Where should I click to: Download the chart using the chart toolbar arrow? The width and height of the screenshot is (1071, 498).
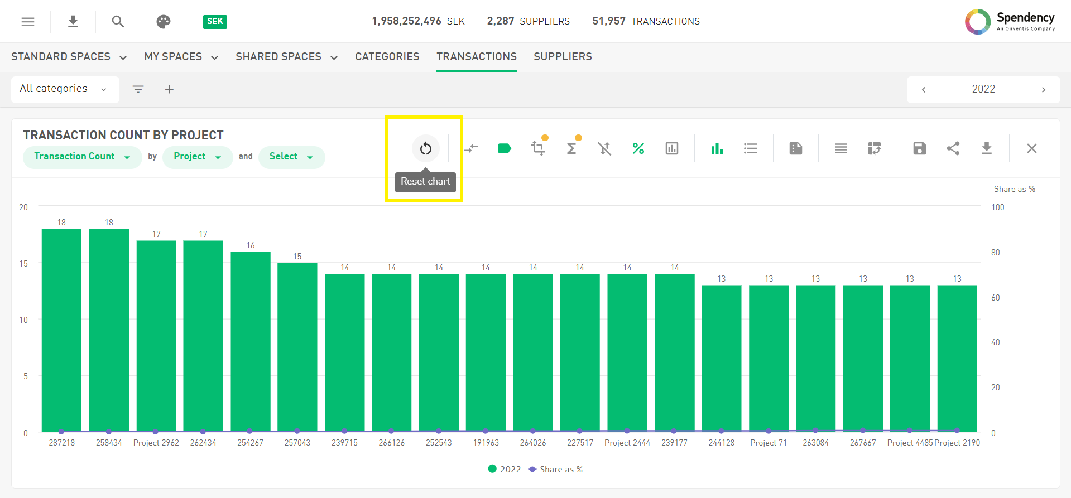(x=987, y=148)
